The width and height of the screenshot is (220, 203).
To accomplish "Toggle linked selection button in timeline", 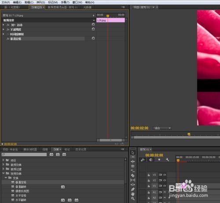I will click(143, 160).
